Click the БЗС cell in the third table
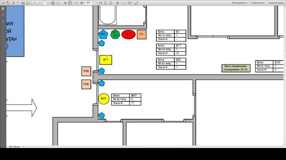Viewport: 286px width, 160px height. tap(180, 60)
